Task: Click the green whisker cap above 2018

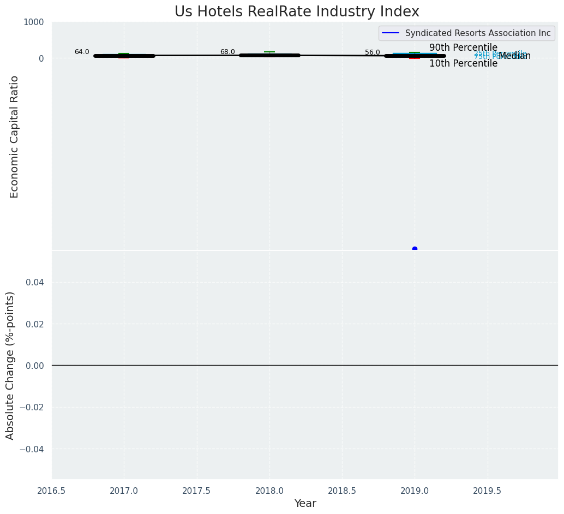Action: point(269,52)
